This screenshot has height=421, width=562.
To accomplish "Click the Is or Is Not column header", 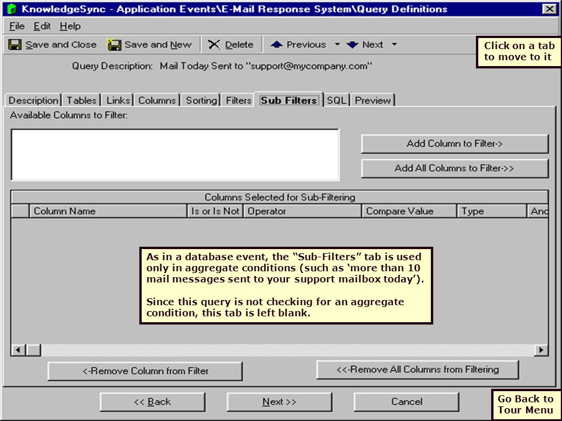I will pyautogui.click(x=215, y=211).
